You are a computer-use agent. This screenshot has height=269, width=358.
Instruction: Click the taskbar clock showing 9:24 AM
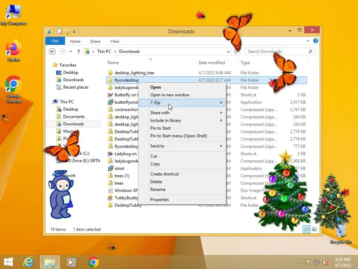click(343, 262)
